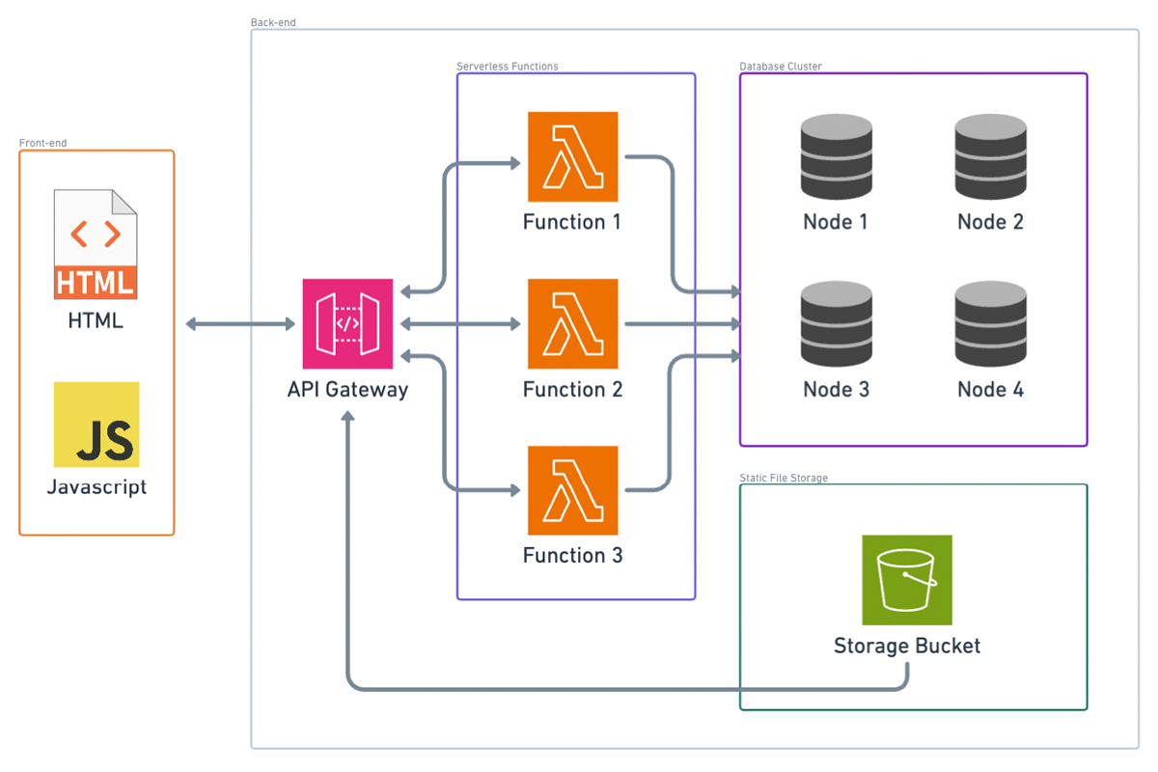Screen dimensions: 1158x772
Task: Select the Static File Storage label
Action: [784, 478]
